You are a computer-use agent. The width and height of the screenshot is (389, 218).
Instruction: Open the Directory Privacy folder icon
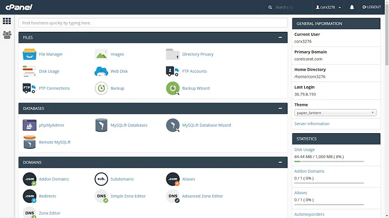click(173, 54)
